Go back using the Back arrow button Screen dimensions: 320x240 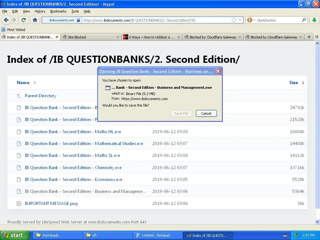point(6,20)
